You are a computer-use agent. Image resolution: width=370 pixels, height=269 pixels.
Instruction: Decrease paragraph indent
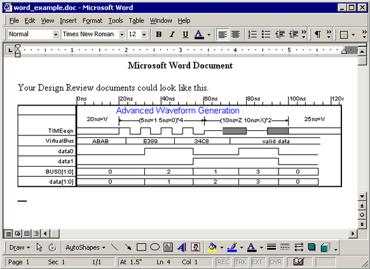(280, 34)
